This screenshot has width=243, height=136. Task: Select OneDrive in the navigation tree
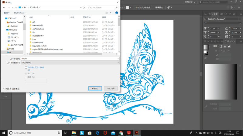click(x=13, y=30)
